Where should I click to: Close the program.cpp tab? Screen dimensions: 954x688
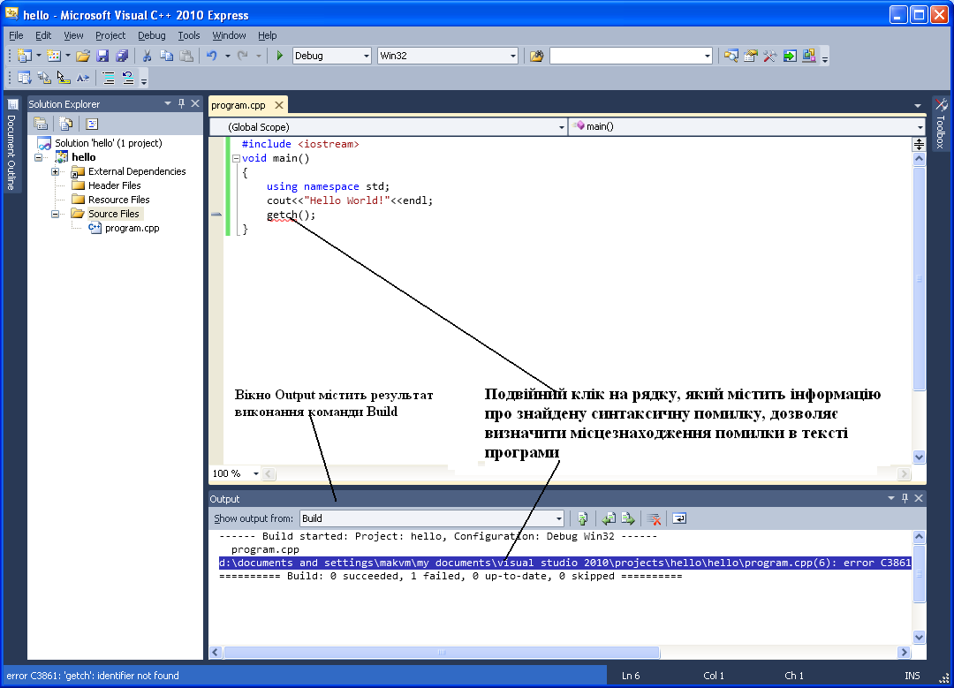coord(278,105)
